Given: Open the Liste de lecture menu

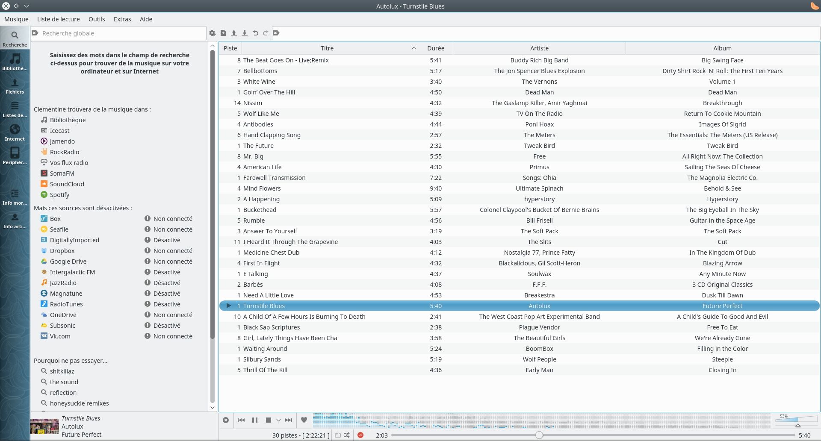Looking at the screenshot, I should [58, 19].
